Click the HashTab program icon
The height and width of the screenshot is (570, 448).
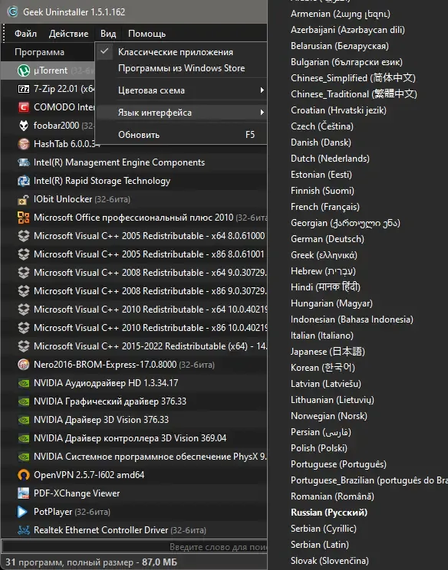[x=24, y=144]
